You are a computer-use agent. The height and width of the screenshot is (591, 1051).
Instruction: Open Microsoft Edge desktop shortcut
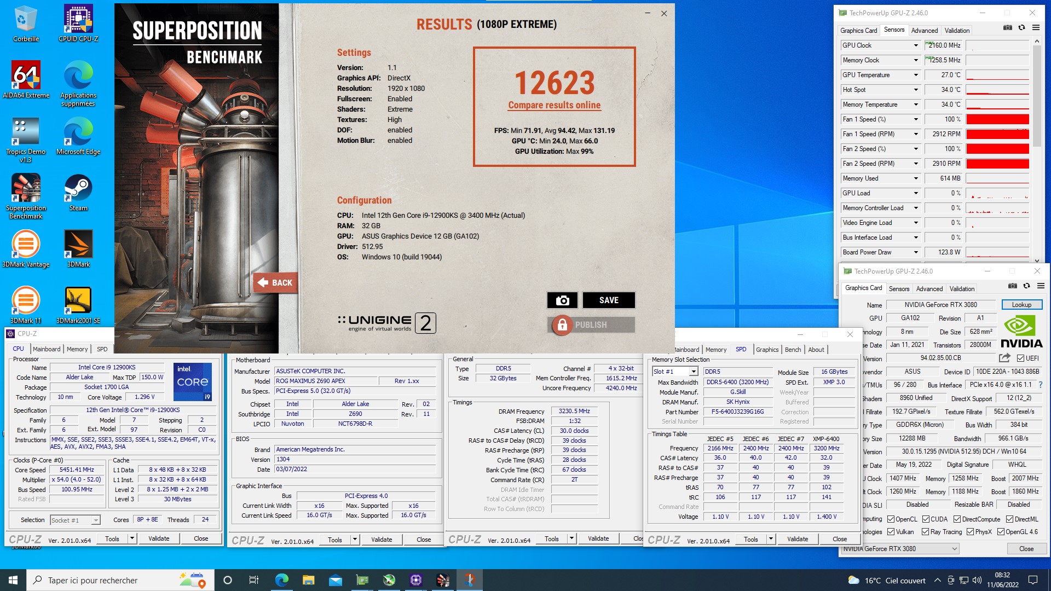(78, 137)
